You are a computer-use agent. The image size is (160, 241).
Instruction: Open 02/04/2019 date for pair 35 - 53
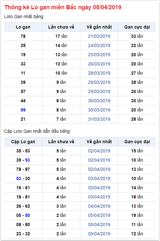[99, 151]
